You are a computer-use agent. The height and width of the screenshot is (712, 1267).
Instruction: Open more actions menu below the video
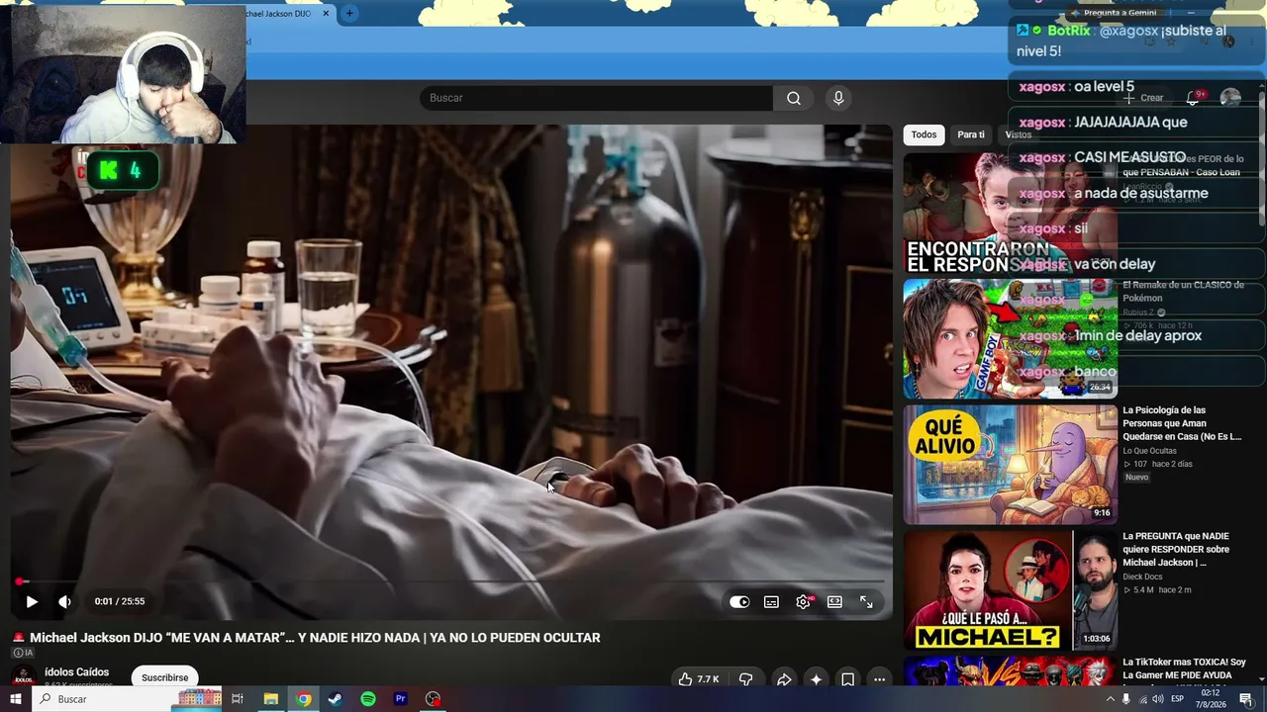pyautogui.click(x=879, y=679)
